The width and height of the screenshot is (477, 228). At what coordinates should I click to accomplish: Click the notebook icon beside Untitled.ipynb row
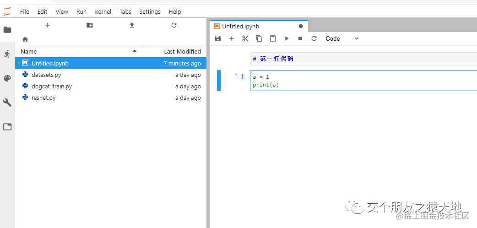(25, 63)
